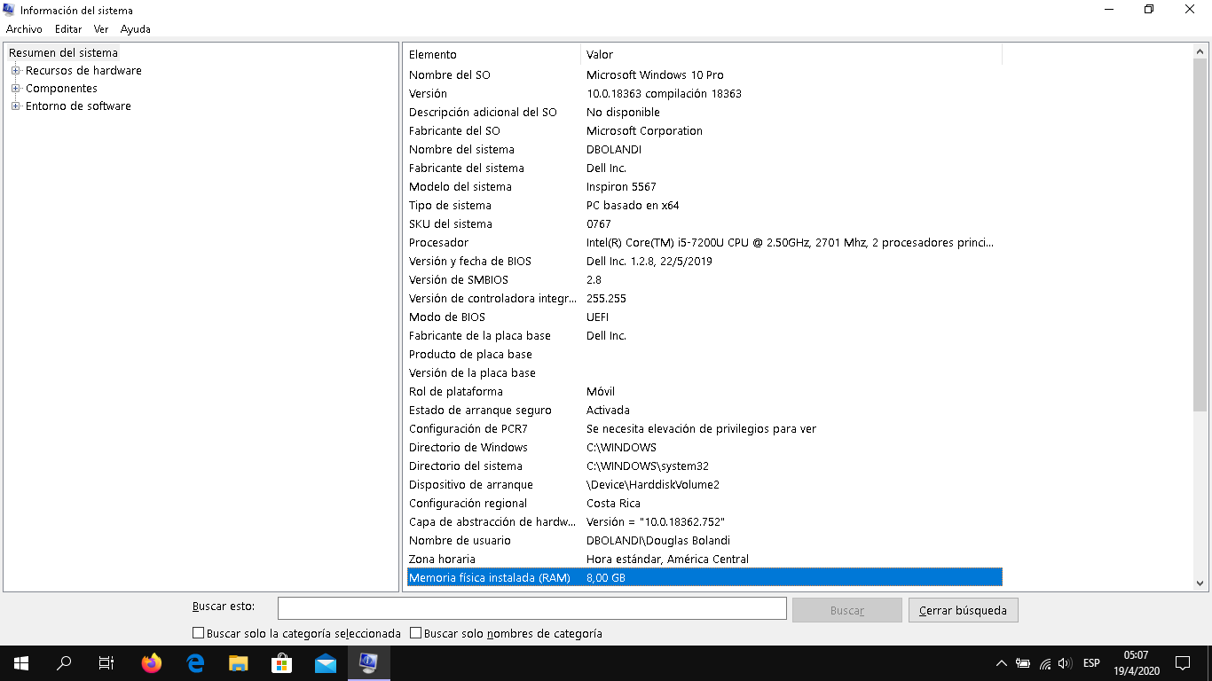Select Versión y fecha de BIOS row
1212x681 pixels.
coord(704,262)
